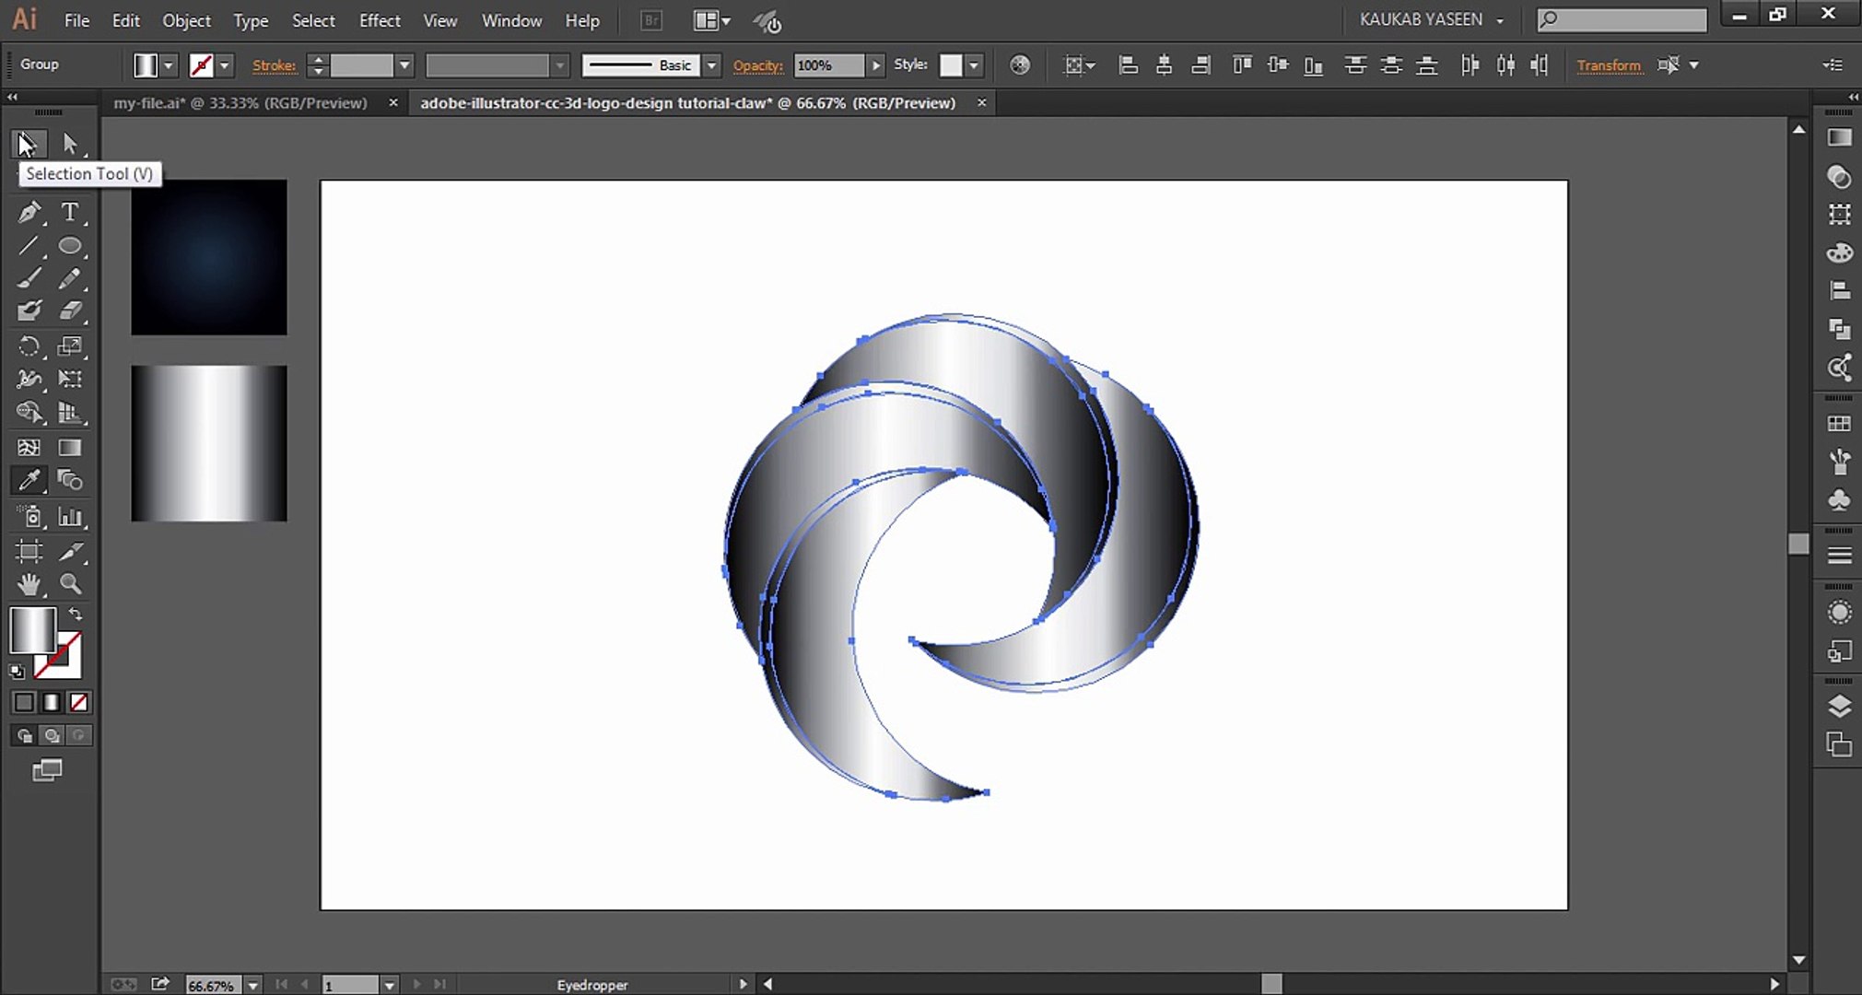Image resolution: width=1862 pixels, height=995 pixels.
Task: Click the Opacity label to open opacity slider
Action: 757,64
